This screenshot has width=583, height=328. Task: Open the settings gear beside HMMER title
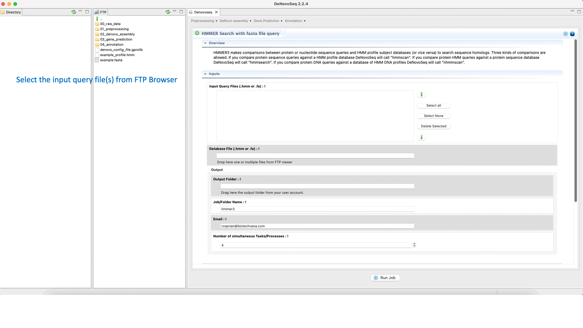pos(565,34)
